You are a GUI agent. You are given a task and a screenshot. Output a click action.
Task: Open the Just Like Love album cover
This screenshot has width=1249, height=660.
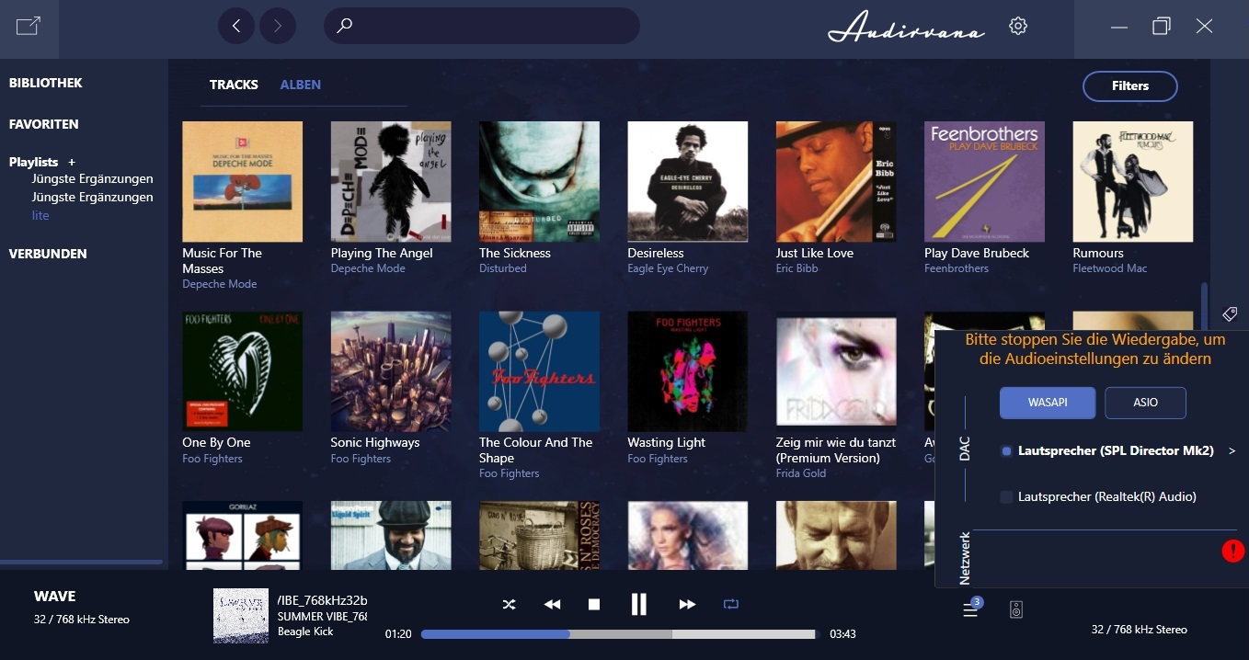[x=836, y=181]
